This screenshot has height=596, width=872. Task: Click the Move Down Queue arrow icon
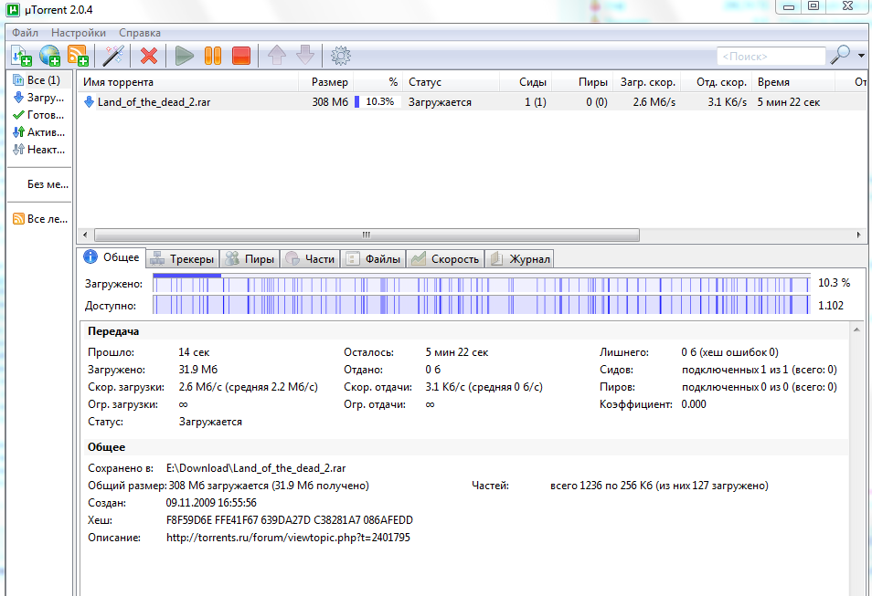pyautogui.click(x=305, y=56)
